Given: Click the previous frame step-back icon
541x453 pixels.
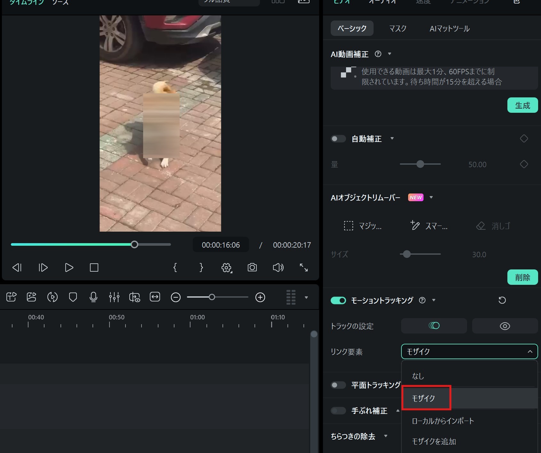Looking at the screenshot, I should click(x=17, y=268).
